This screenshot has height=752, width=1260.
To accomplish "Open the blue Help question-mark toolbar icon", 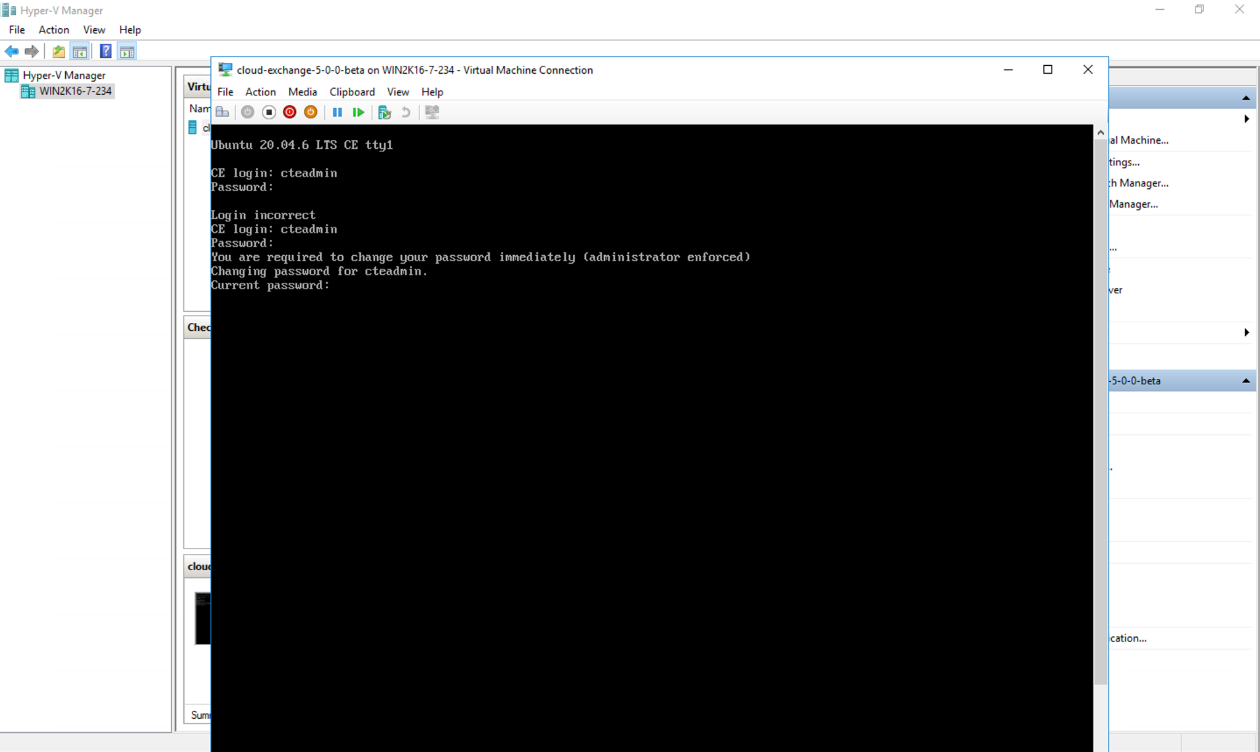I will click(x=106, y=52).
